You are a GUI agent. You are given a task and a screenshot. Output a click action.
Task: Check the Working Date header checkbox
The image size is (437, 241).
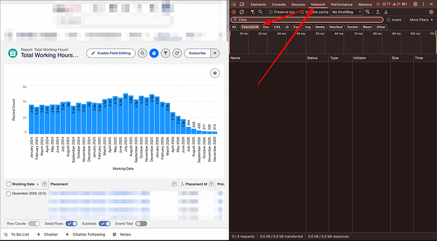click(9, 184)
